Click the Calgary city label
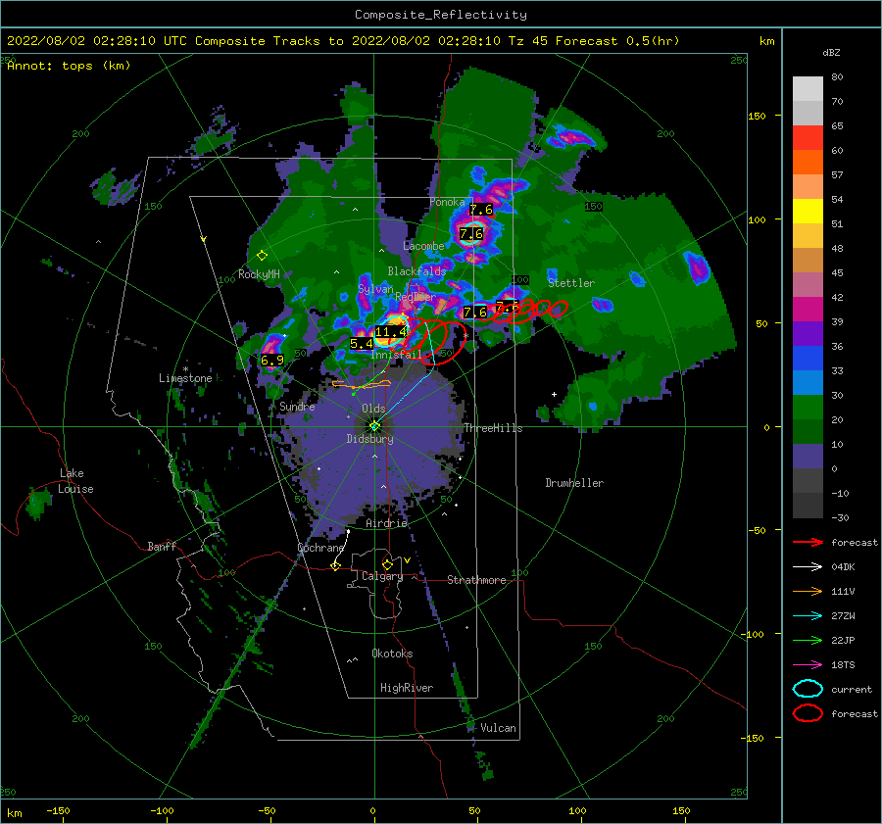Viewport: 882px width, 824px height. [382, 576]
